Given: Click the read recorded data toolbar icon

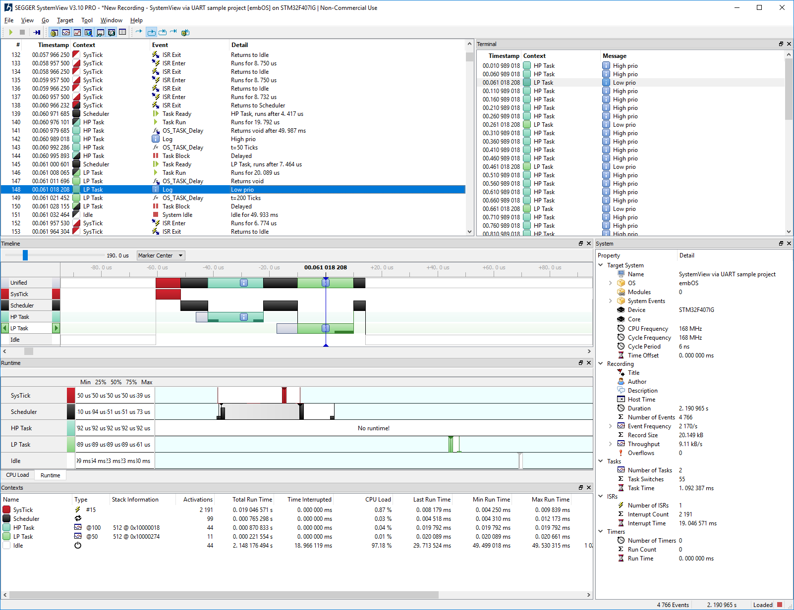Looking at the screenshot, I should (37, 32).
